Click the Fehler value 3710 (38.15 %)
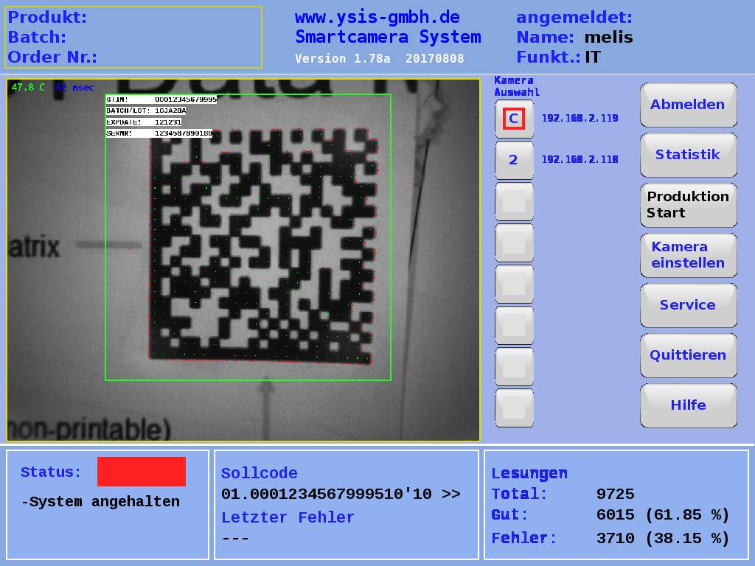 [663, 538]
